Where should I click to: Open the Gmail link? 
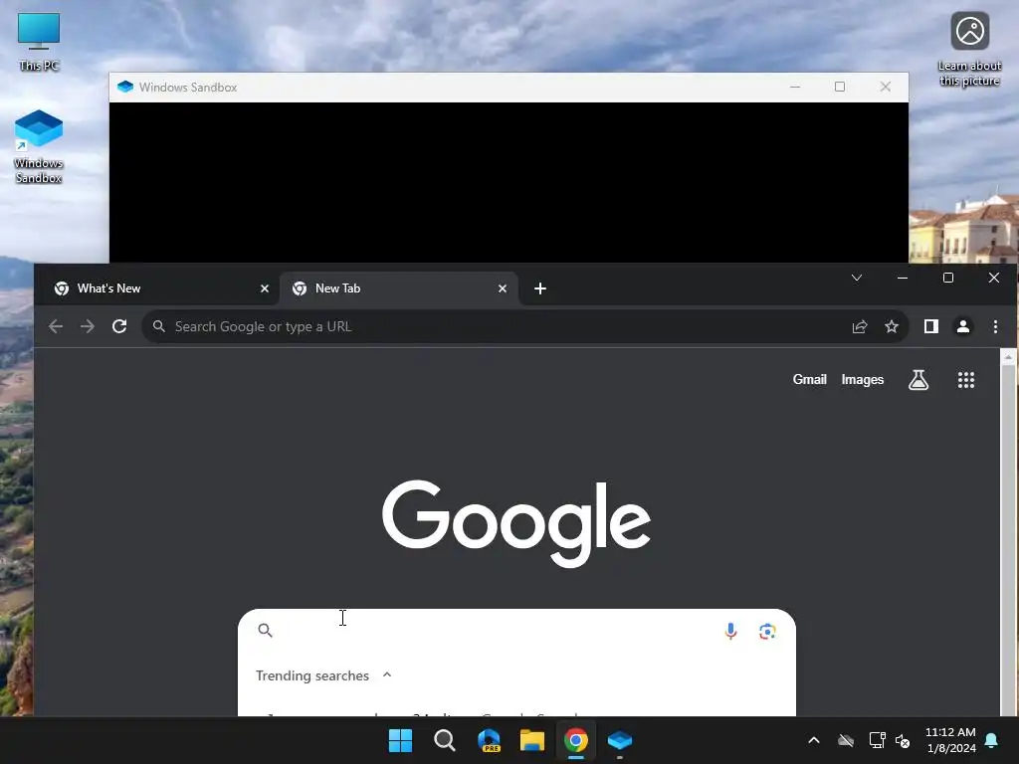(809, 379)
